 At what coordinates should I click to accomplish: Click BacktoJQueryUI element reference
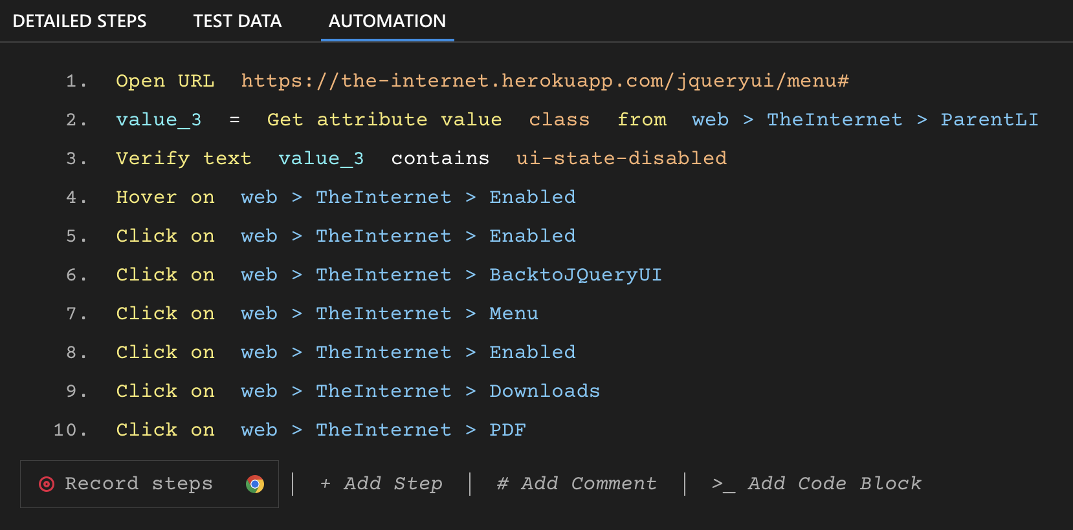[x=575, y=275]
